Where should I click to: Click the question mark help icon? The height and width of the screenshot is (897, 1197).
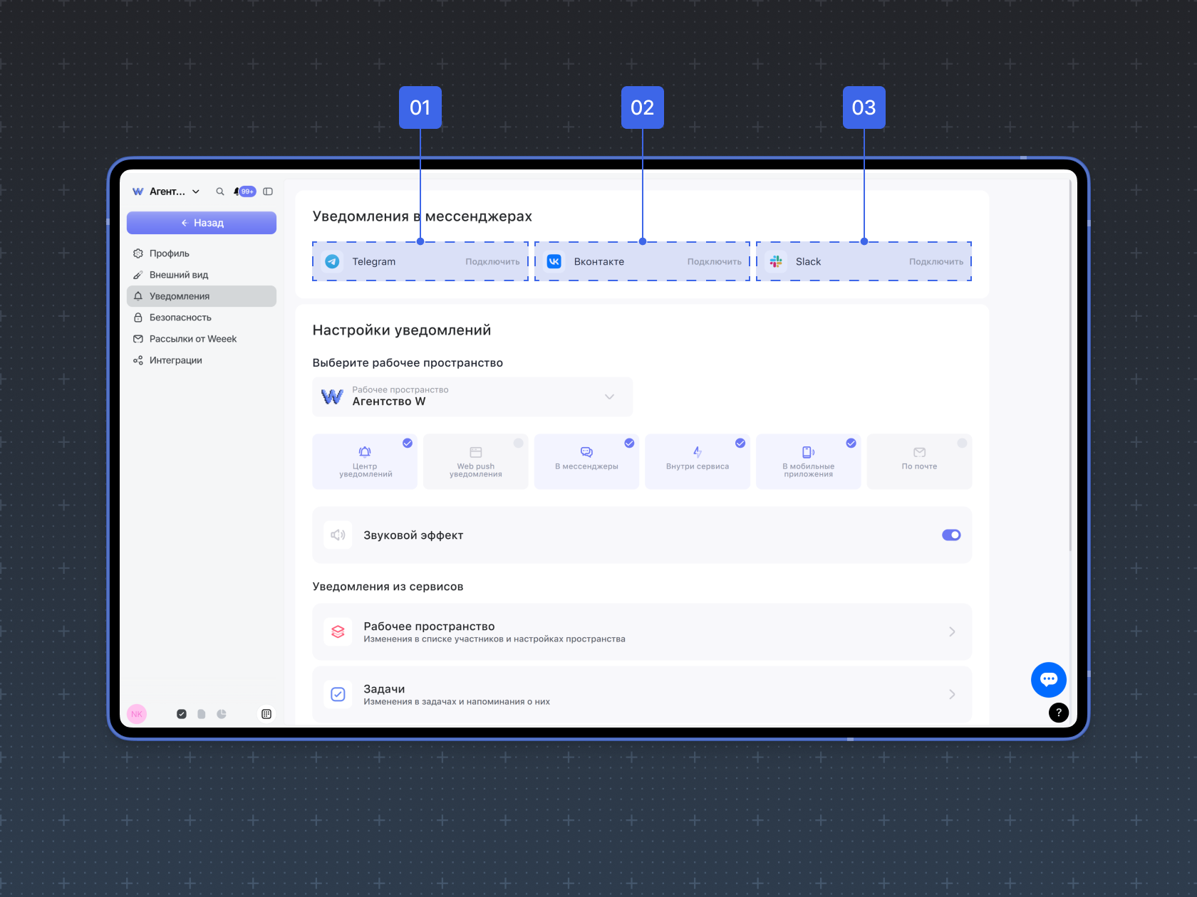[1058, 712]
